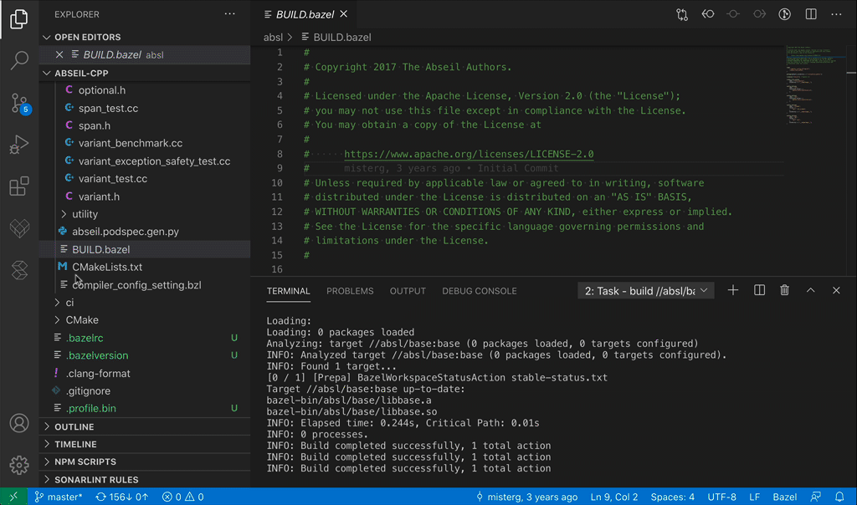This screenshot has width=857, height=505.
Task: Open variant_benchmark.cc file
Action: click(x=130, y=143)
